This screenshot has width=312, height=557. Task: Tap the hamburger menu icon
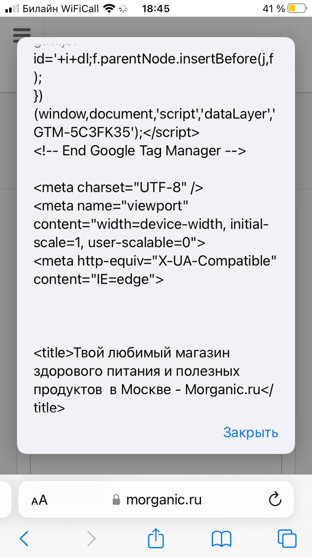click(22, 34)
